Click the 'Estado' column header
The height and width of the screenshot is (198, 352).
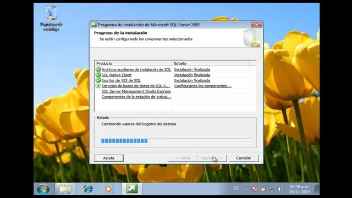211,63
